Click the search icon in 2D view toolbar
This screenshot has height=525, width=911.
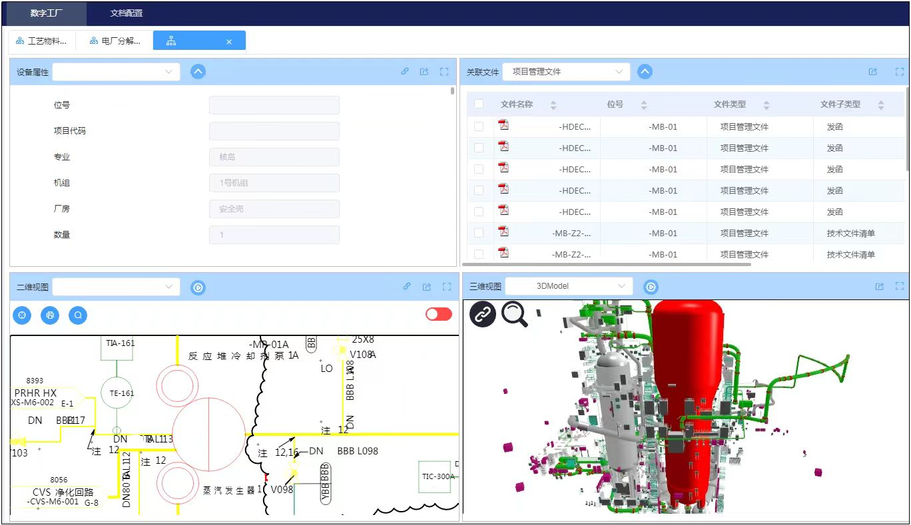pos(78,315)
